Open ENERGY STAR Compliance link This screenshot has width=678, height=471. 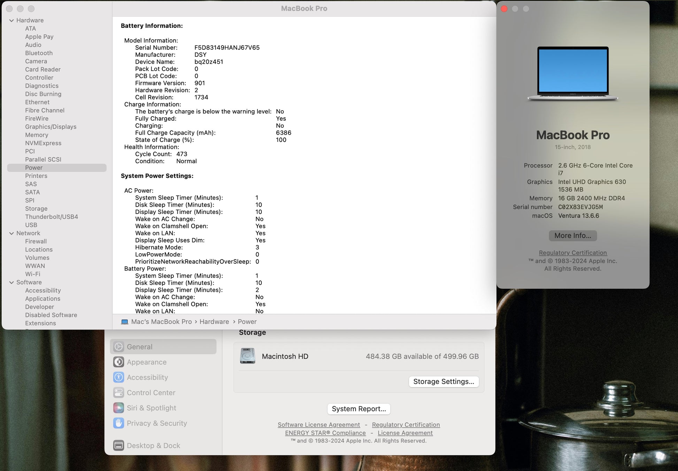pos(325,433)
